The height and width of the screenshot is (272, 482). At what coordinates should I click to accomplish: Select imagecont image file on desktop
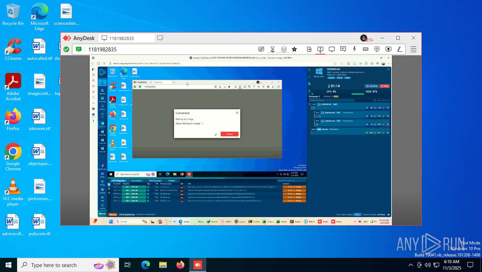(x=39, y=85)
